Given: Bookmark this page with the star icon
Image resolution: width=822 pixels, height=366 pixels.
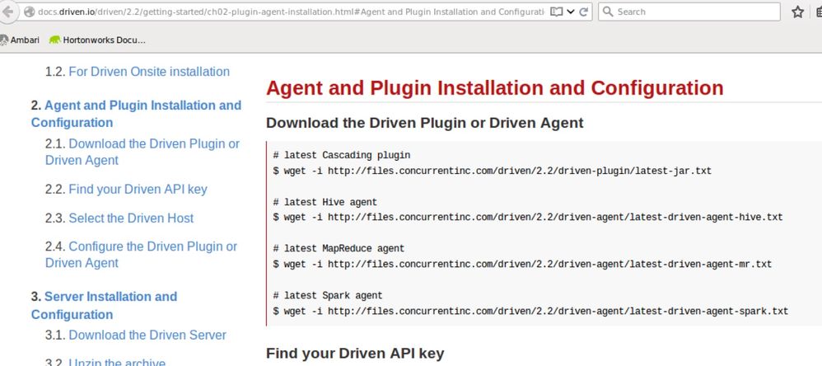Looking at the screenshot, I should 797,12.
